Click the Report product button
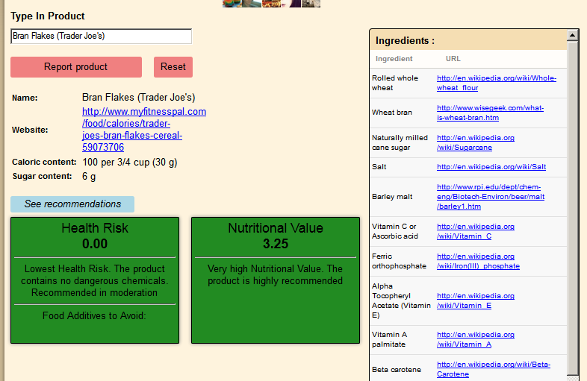Viewport: 587px width, 381px height. click(x=76, y=67)
